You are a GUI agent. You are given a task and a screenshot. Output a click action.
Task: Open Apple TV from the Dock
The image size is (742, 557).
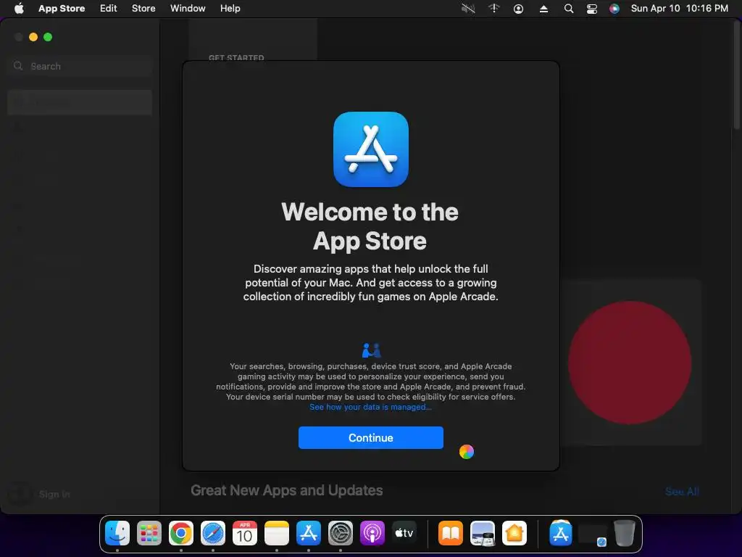coord(404,533)
